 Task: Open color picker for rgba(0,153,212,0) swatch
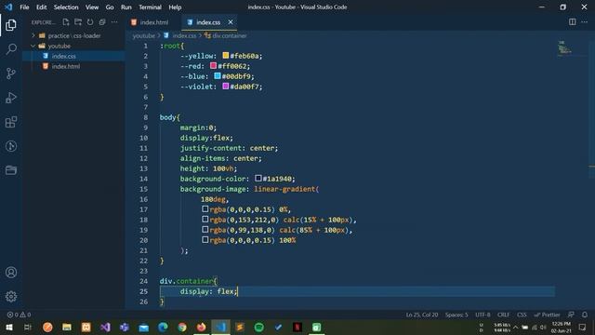click(205, 220)
